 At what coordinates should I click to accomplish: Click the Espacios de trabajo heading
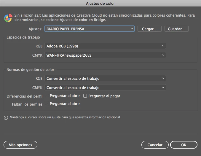pos(23,37)
